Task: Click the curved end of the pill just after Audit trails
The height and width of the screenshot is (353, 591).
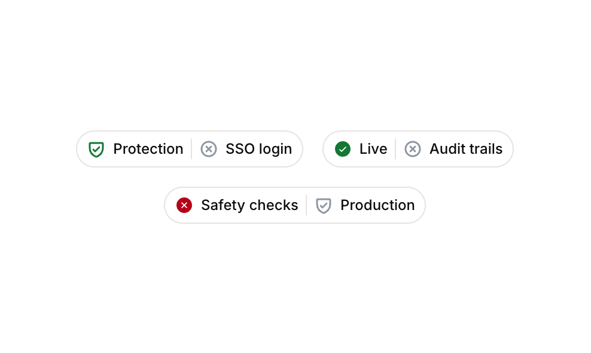Action: click(x=508, y=149)
